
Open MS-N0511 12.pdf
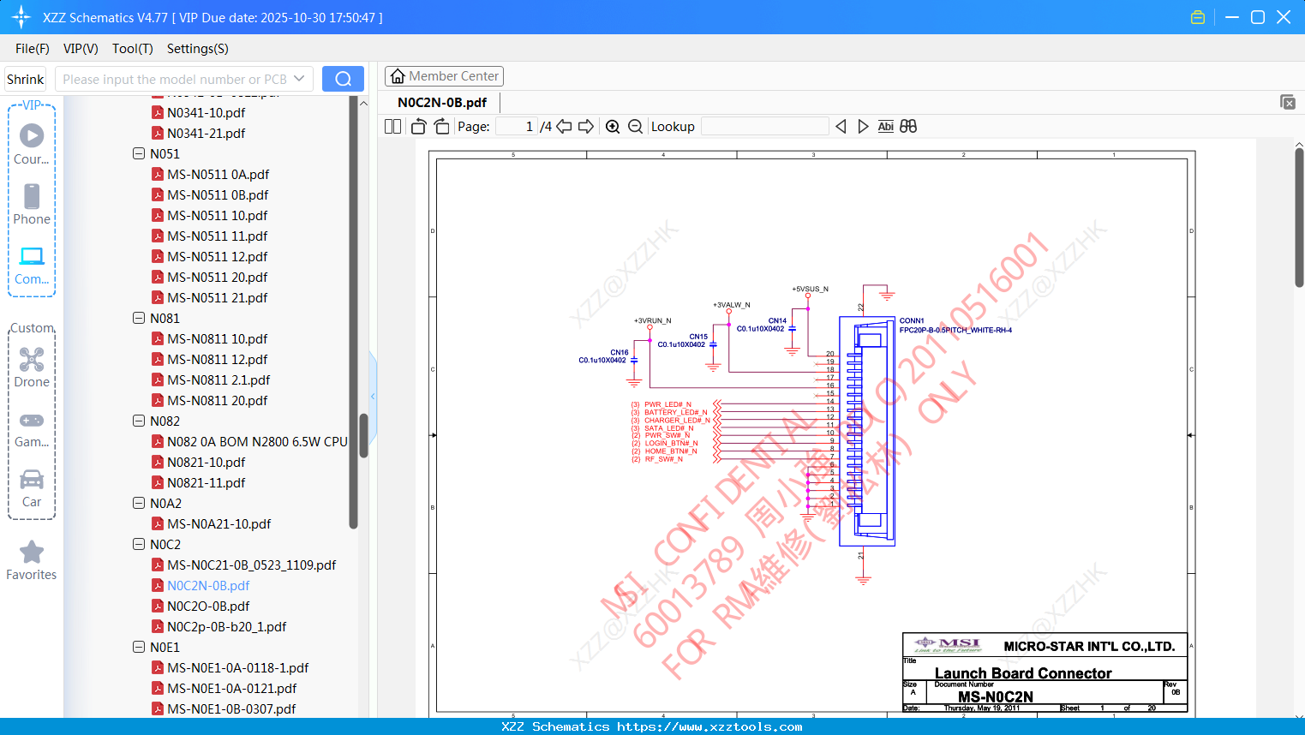point(218,257)
